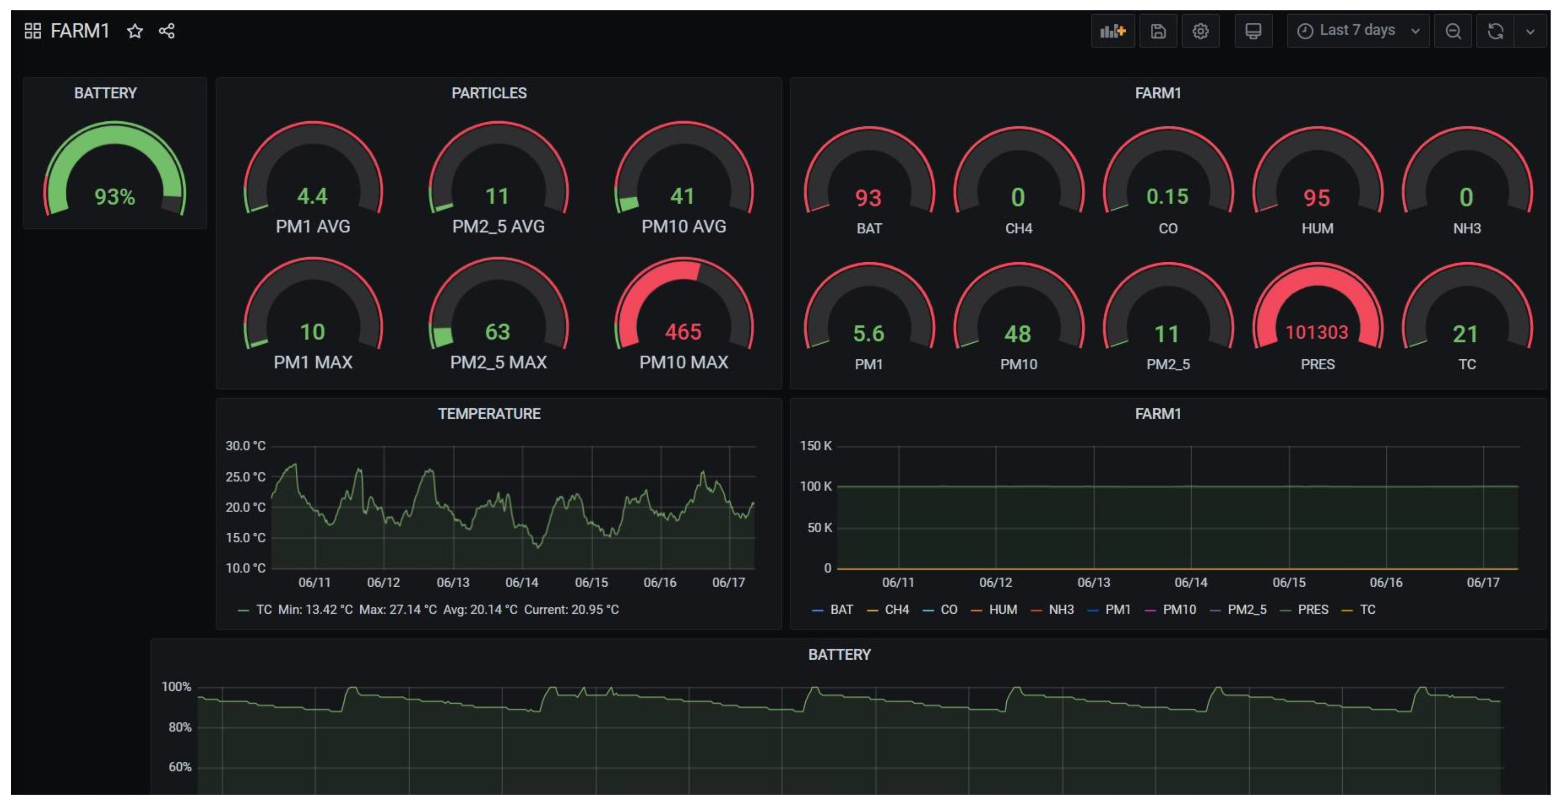Click the FARM1 dashboard title
Screen dimensions: 1562x807
[x=80, y=31]
